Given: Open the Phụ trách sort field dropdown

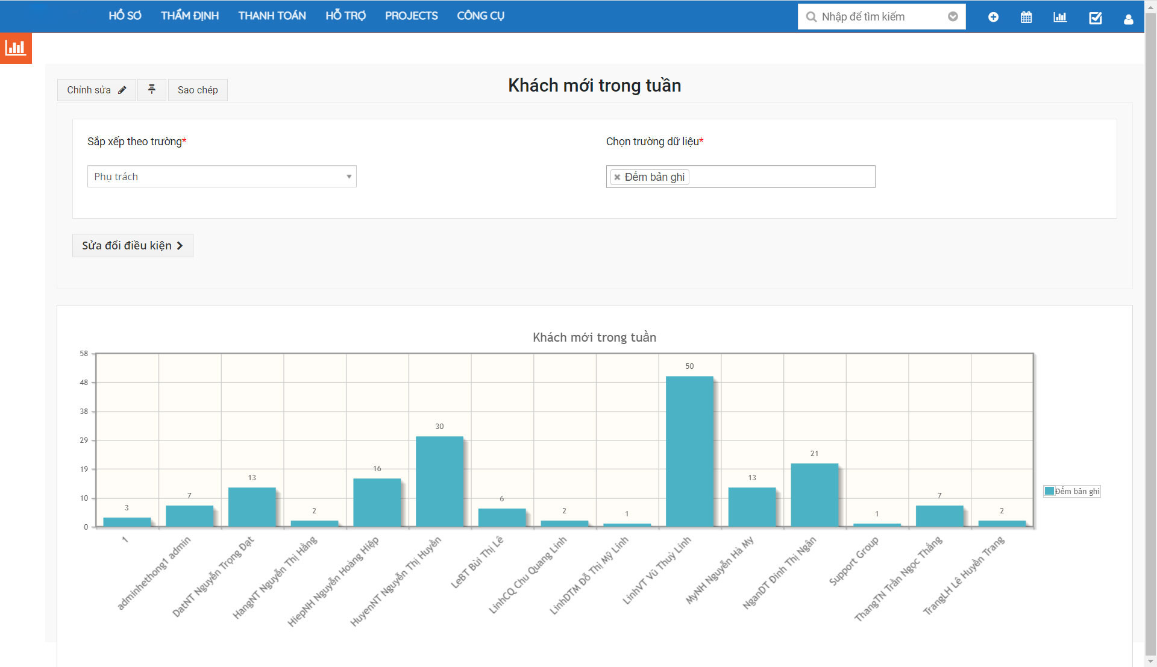Looking at the screenshot, I should [222, 177].
